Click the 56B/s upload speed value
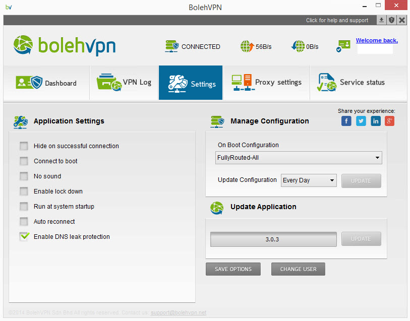The width and height of the screenshot is (410, 321). pos(264,47)
